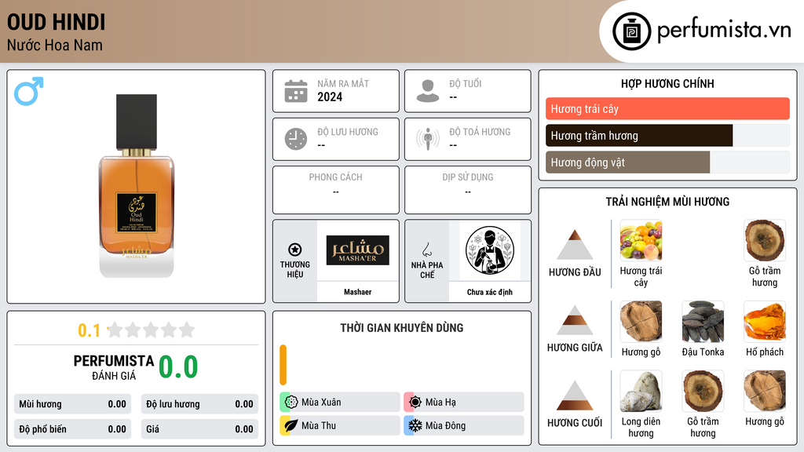Click the dark Hương trầm hương accord bar
The image size is (804, 452).
(639, 136)
